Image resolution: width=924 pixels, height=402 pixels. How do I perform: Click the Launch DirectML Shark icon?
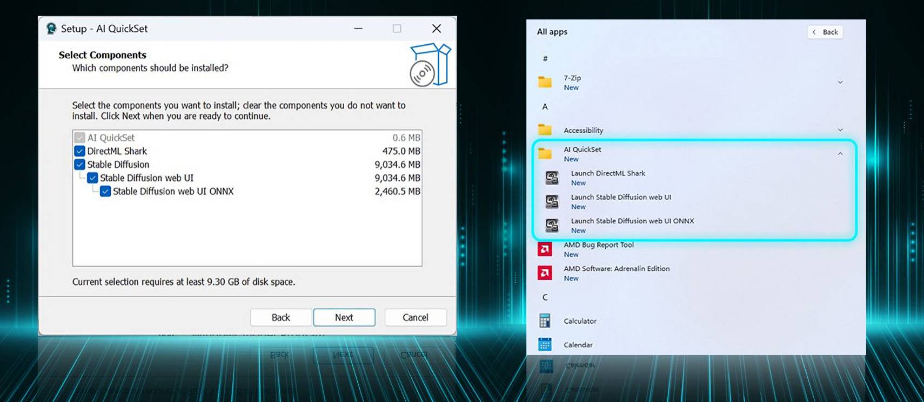point(552,178)
